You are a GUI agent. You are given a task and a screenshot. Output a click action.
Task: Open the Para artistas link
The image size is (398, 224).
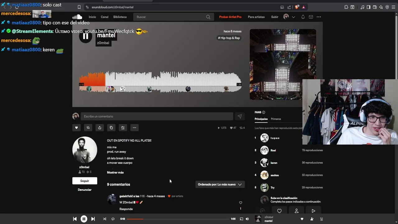pos(256,17)
